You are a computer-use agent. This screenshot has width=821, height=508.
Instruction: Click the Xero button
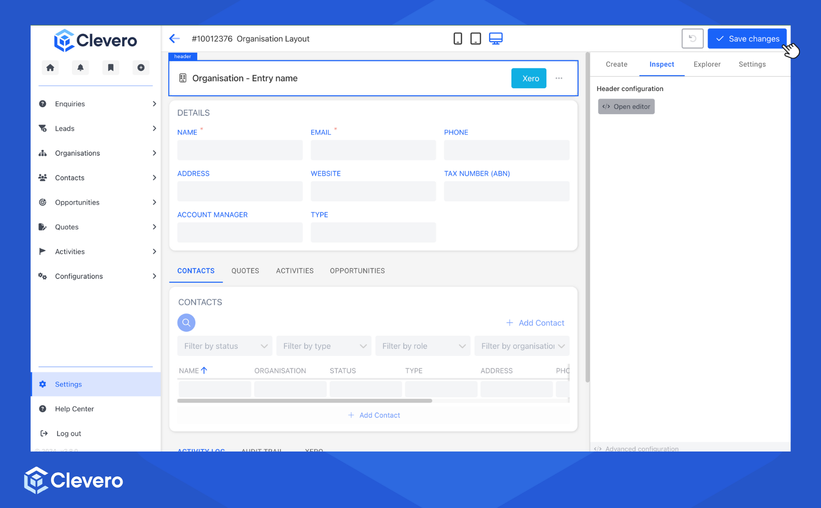[x=529, y=78]
